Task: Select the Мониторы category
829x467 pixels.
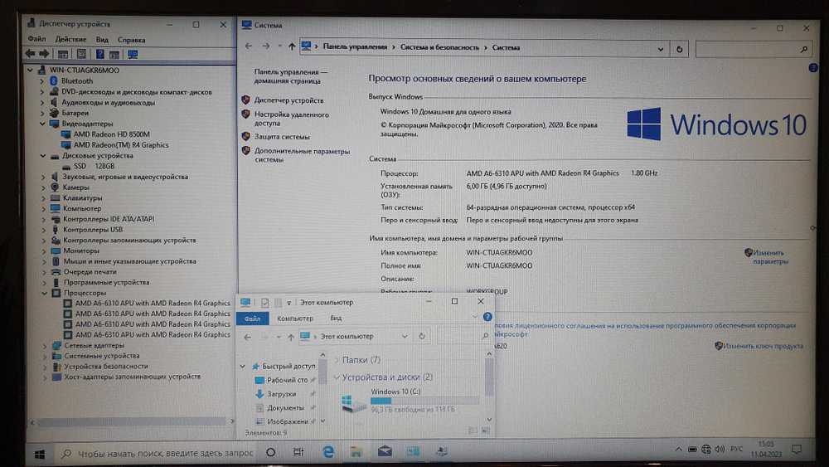Action: (x=81, y=251)
